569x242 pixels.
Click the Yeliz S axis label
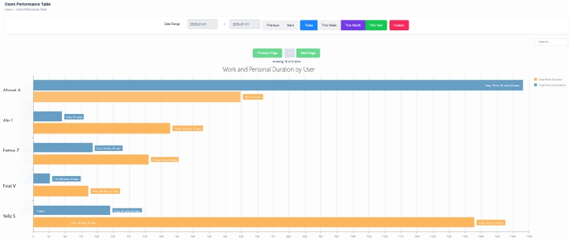tap(9, 216)
